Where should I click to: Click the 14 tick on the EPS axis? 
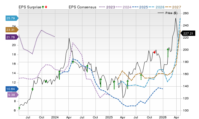[14, 73]
